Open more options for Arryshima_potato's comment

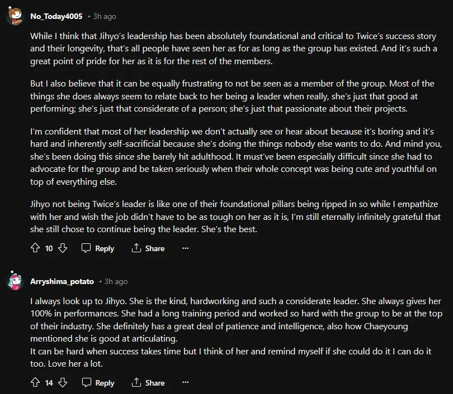(x=186, y=383)
